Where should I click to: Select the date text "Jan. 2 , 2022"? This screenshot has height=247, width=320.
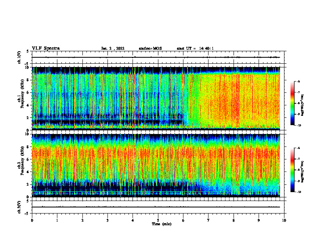click(113, 48)
